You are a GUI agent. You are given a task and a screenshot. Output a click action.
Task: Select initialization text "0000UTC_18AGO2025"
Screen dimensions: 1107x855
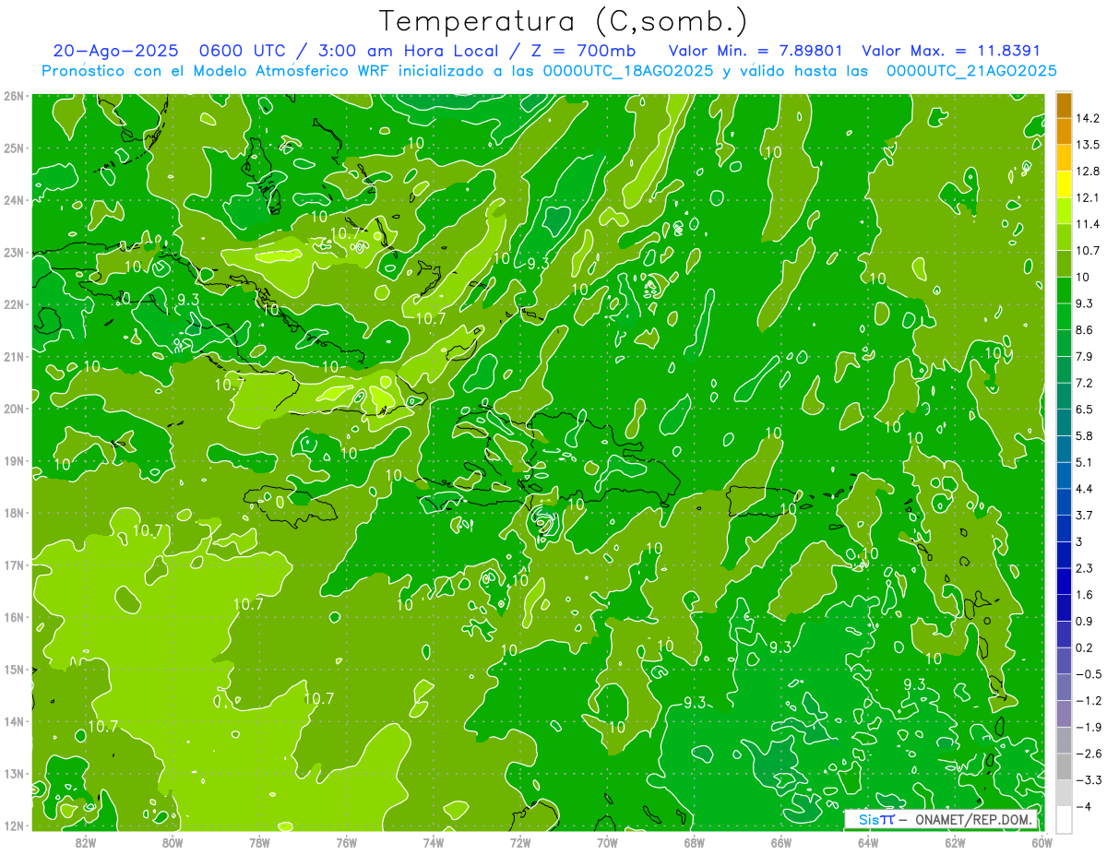pyautogui.click(x=628, y=71)
